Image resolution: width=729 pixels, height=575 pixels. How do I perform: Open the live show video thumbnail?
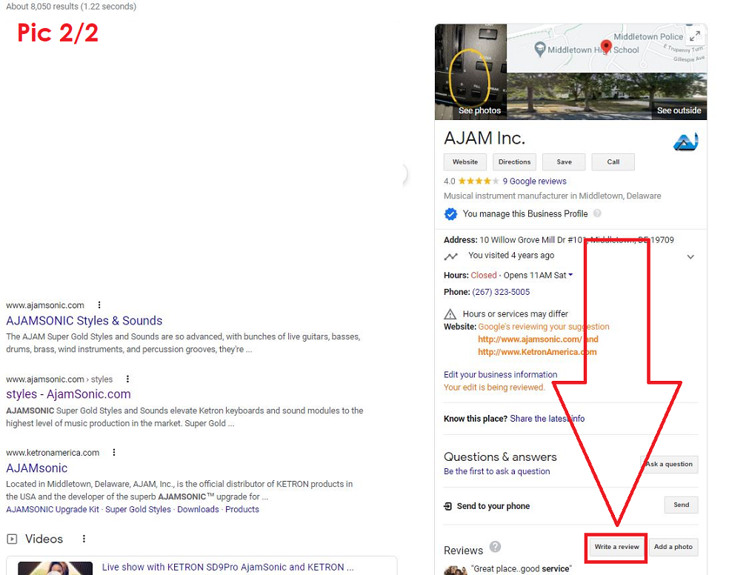pyautogui.click(x=55, y=568)
